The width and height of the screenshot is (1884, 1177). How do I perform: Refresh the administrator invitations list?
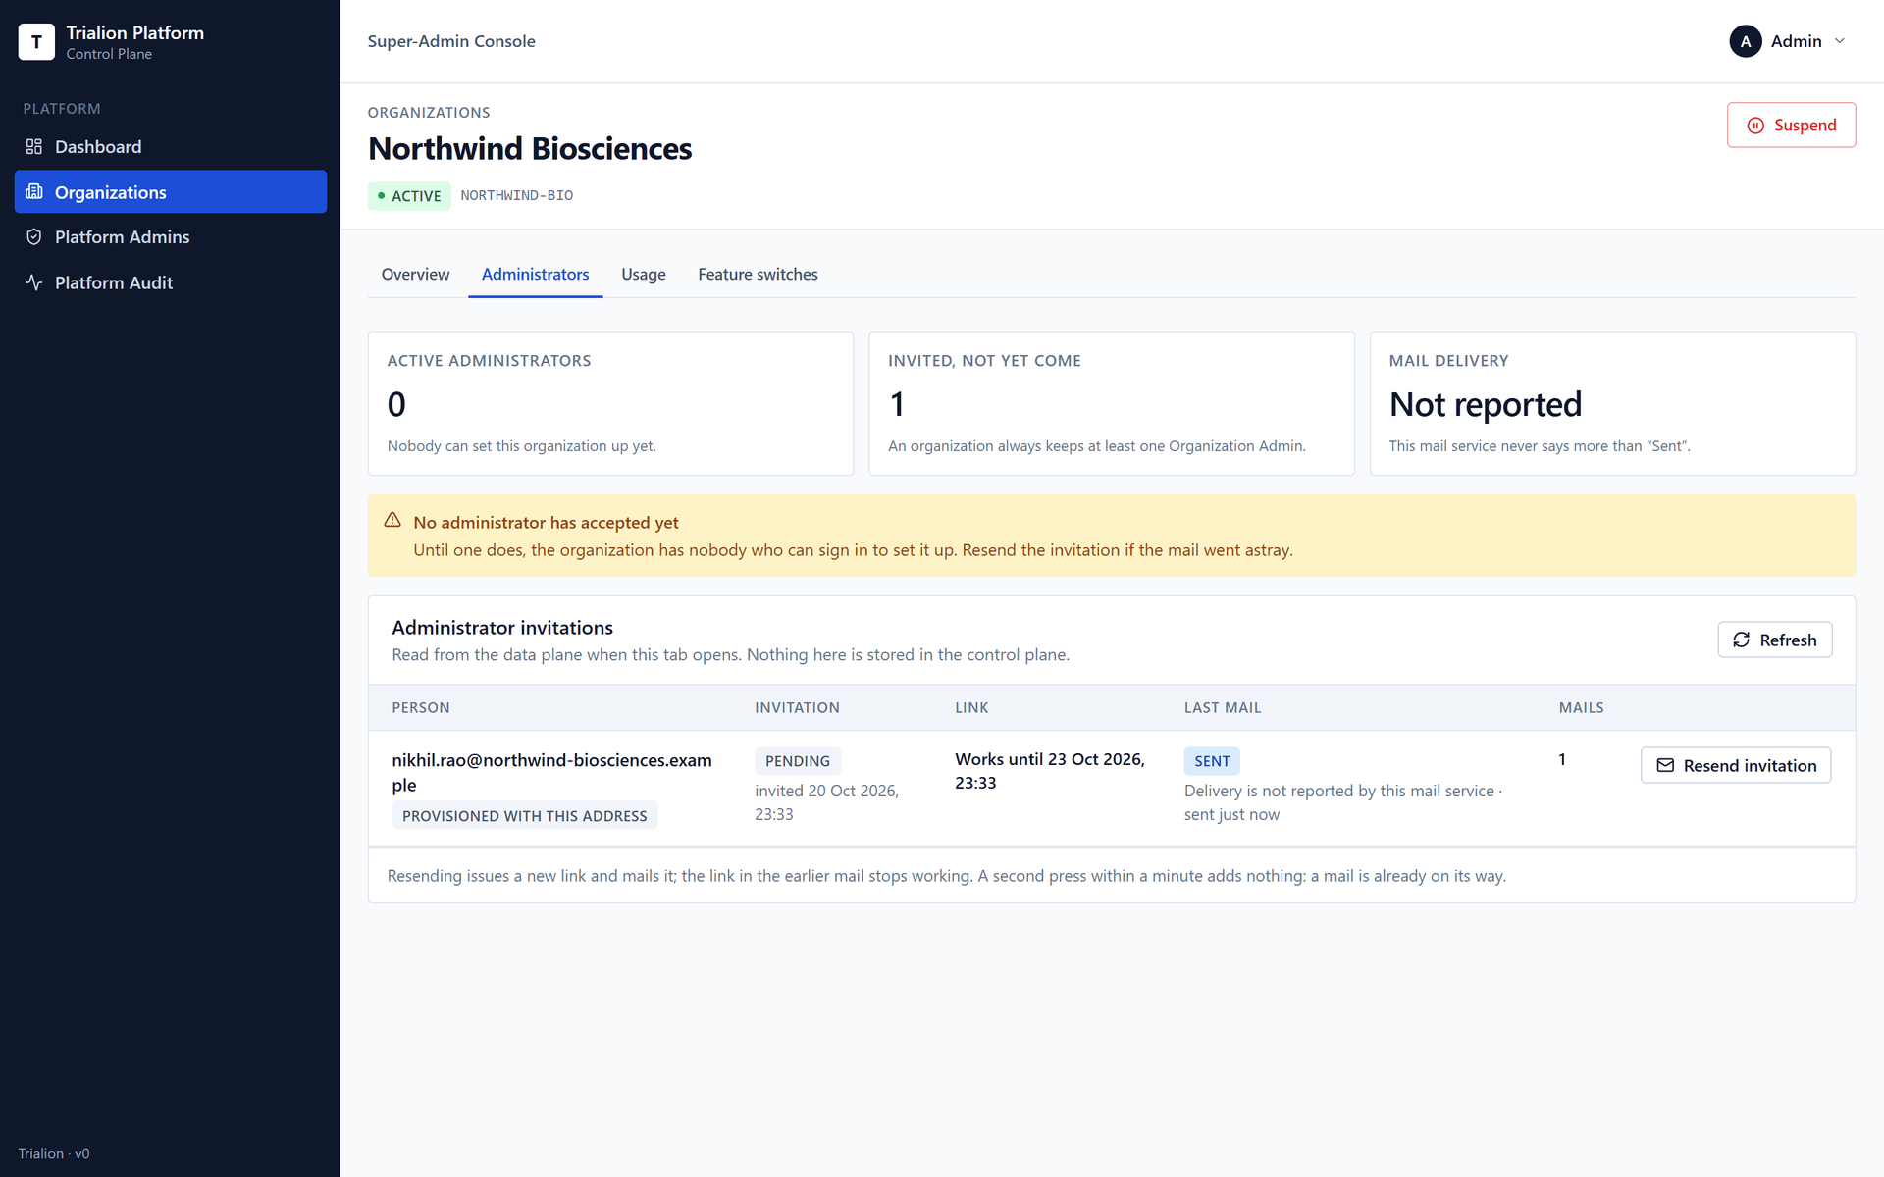tap(1774, 640)
